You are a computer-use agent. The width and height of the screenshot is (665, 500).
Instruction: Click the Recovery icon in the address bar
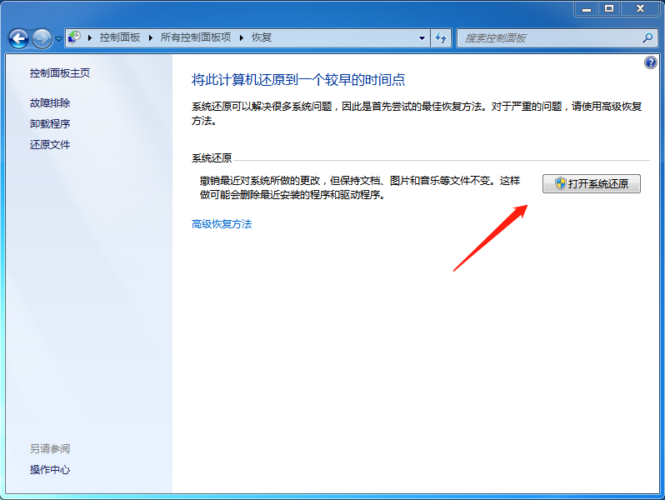[74, 37]
